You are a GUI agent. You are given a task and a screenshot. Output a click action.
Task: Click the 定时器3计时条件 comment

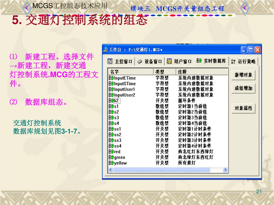click(x=195, y=140)
